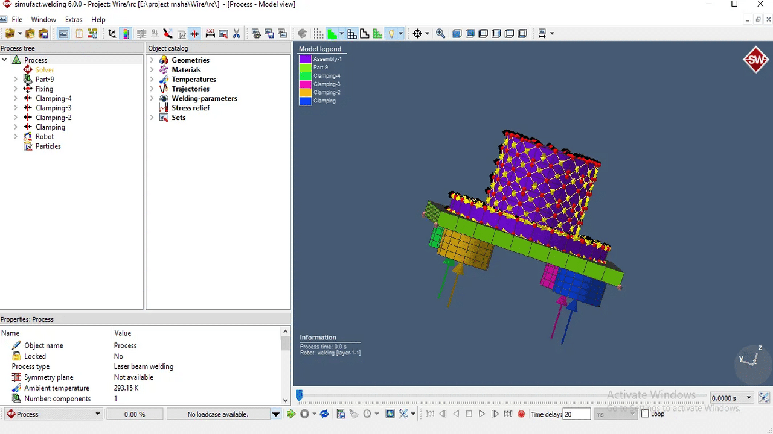Image resolution: width=773 pixels, height=434 pixels.
Task: Select Trajectories in object catalog
Action: point(191,89)
